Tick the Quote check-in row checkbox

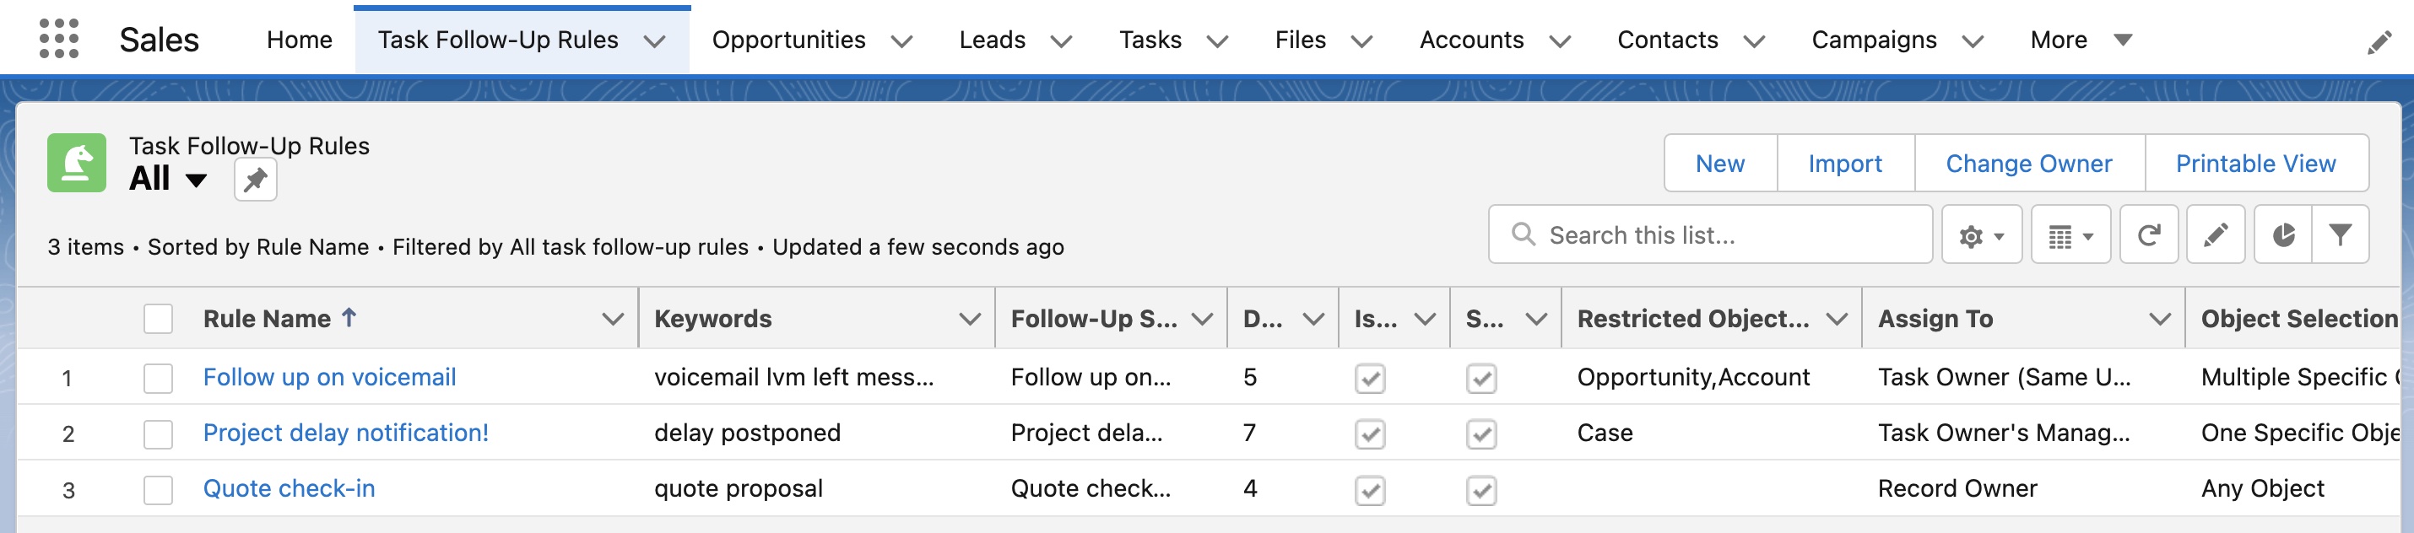coord(159,490)
